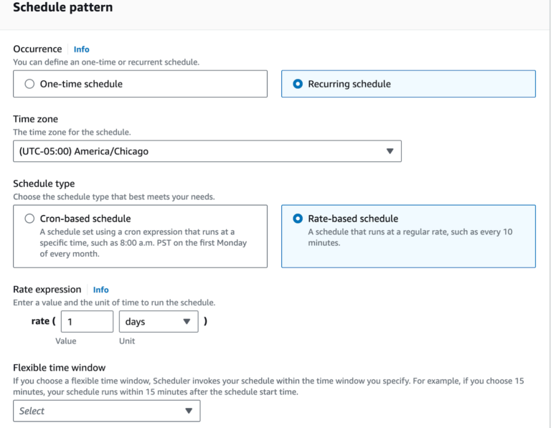Expand the days Unit dropdown
The height and width of the screenshot is (428, 551).
coord(158,322)
